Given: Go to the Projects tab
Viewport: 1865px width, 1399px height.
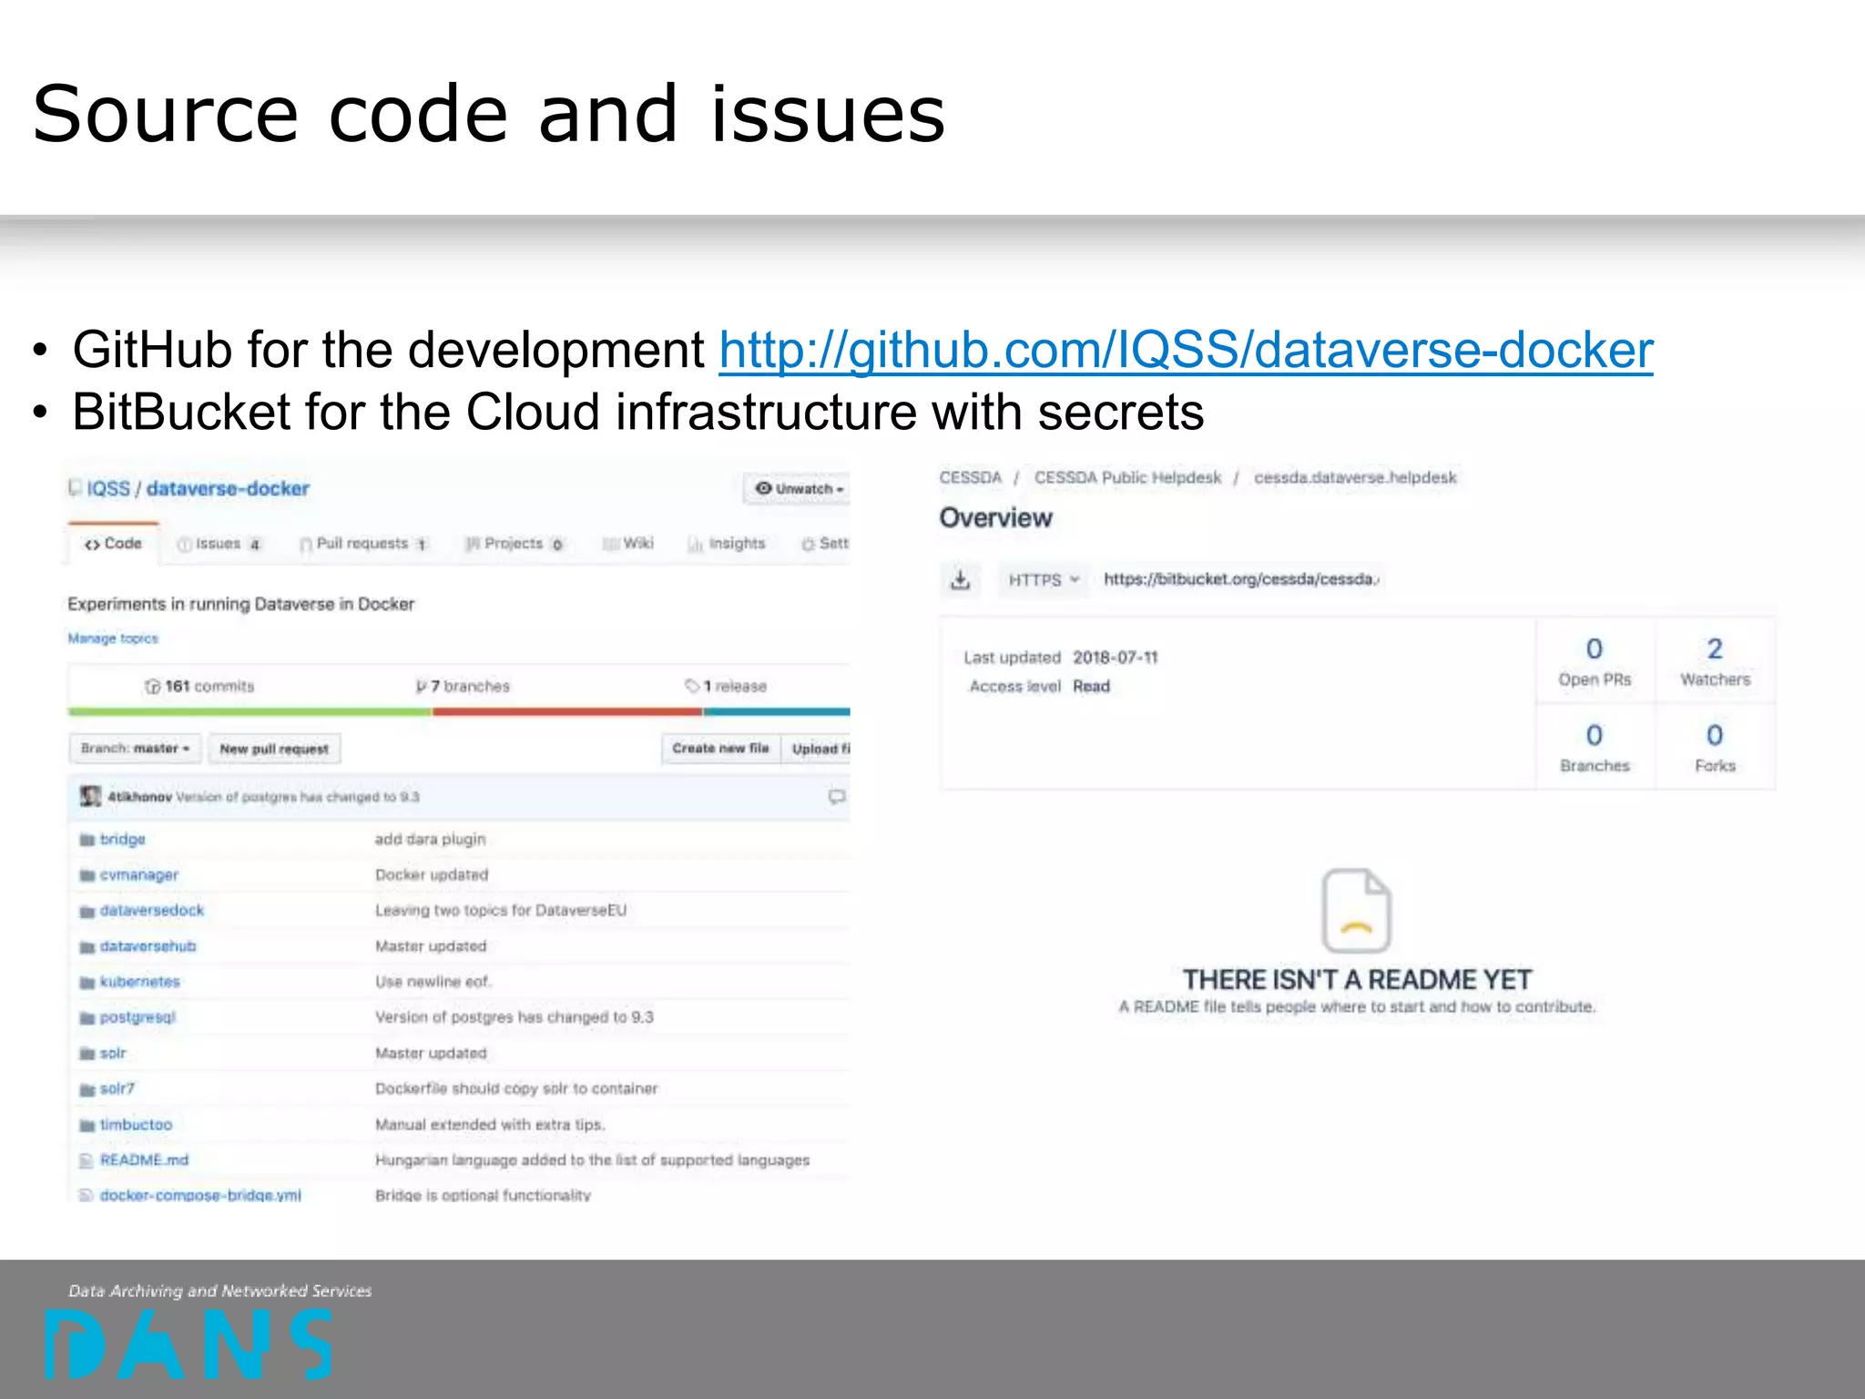Looking at the screenshot, I should point(515,544).
